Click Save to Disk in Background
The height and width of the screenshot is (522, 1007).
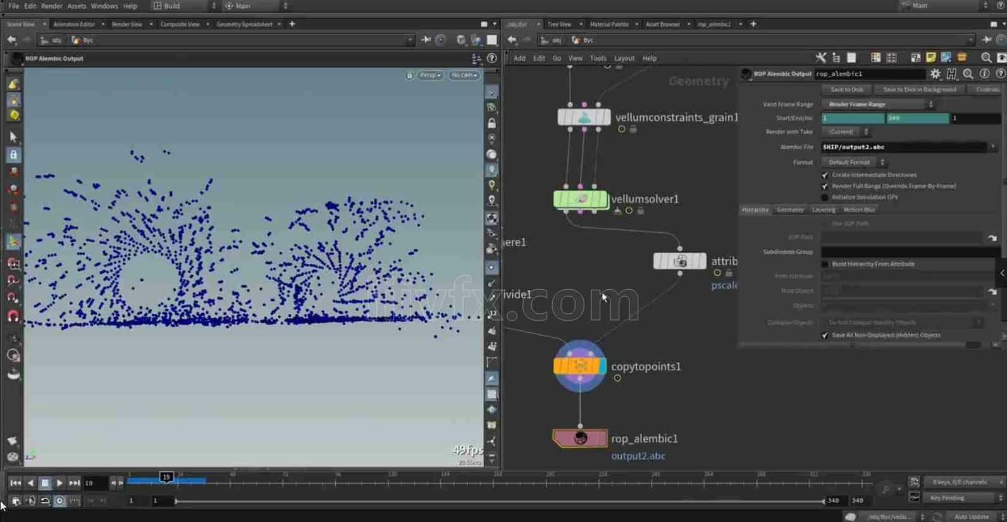tap(919, 90)
